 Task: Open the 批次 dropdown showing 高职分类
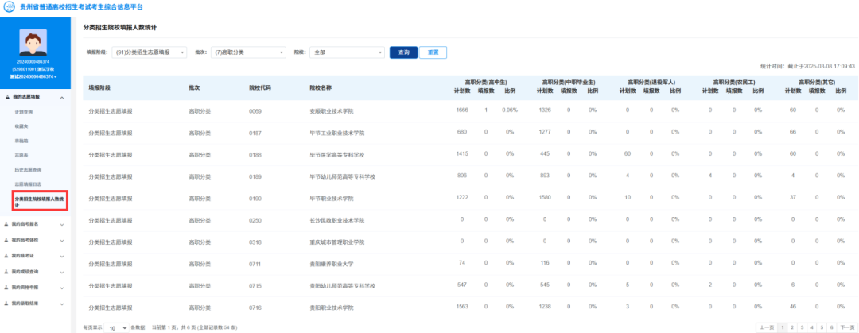(x=247, y=52)
